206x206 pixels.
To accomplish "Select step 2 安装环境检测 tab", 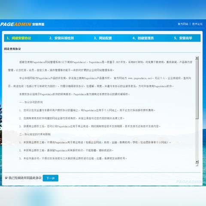I will click(x=61, y=38).
